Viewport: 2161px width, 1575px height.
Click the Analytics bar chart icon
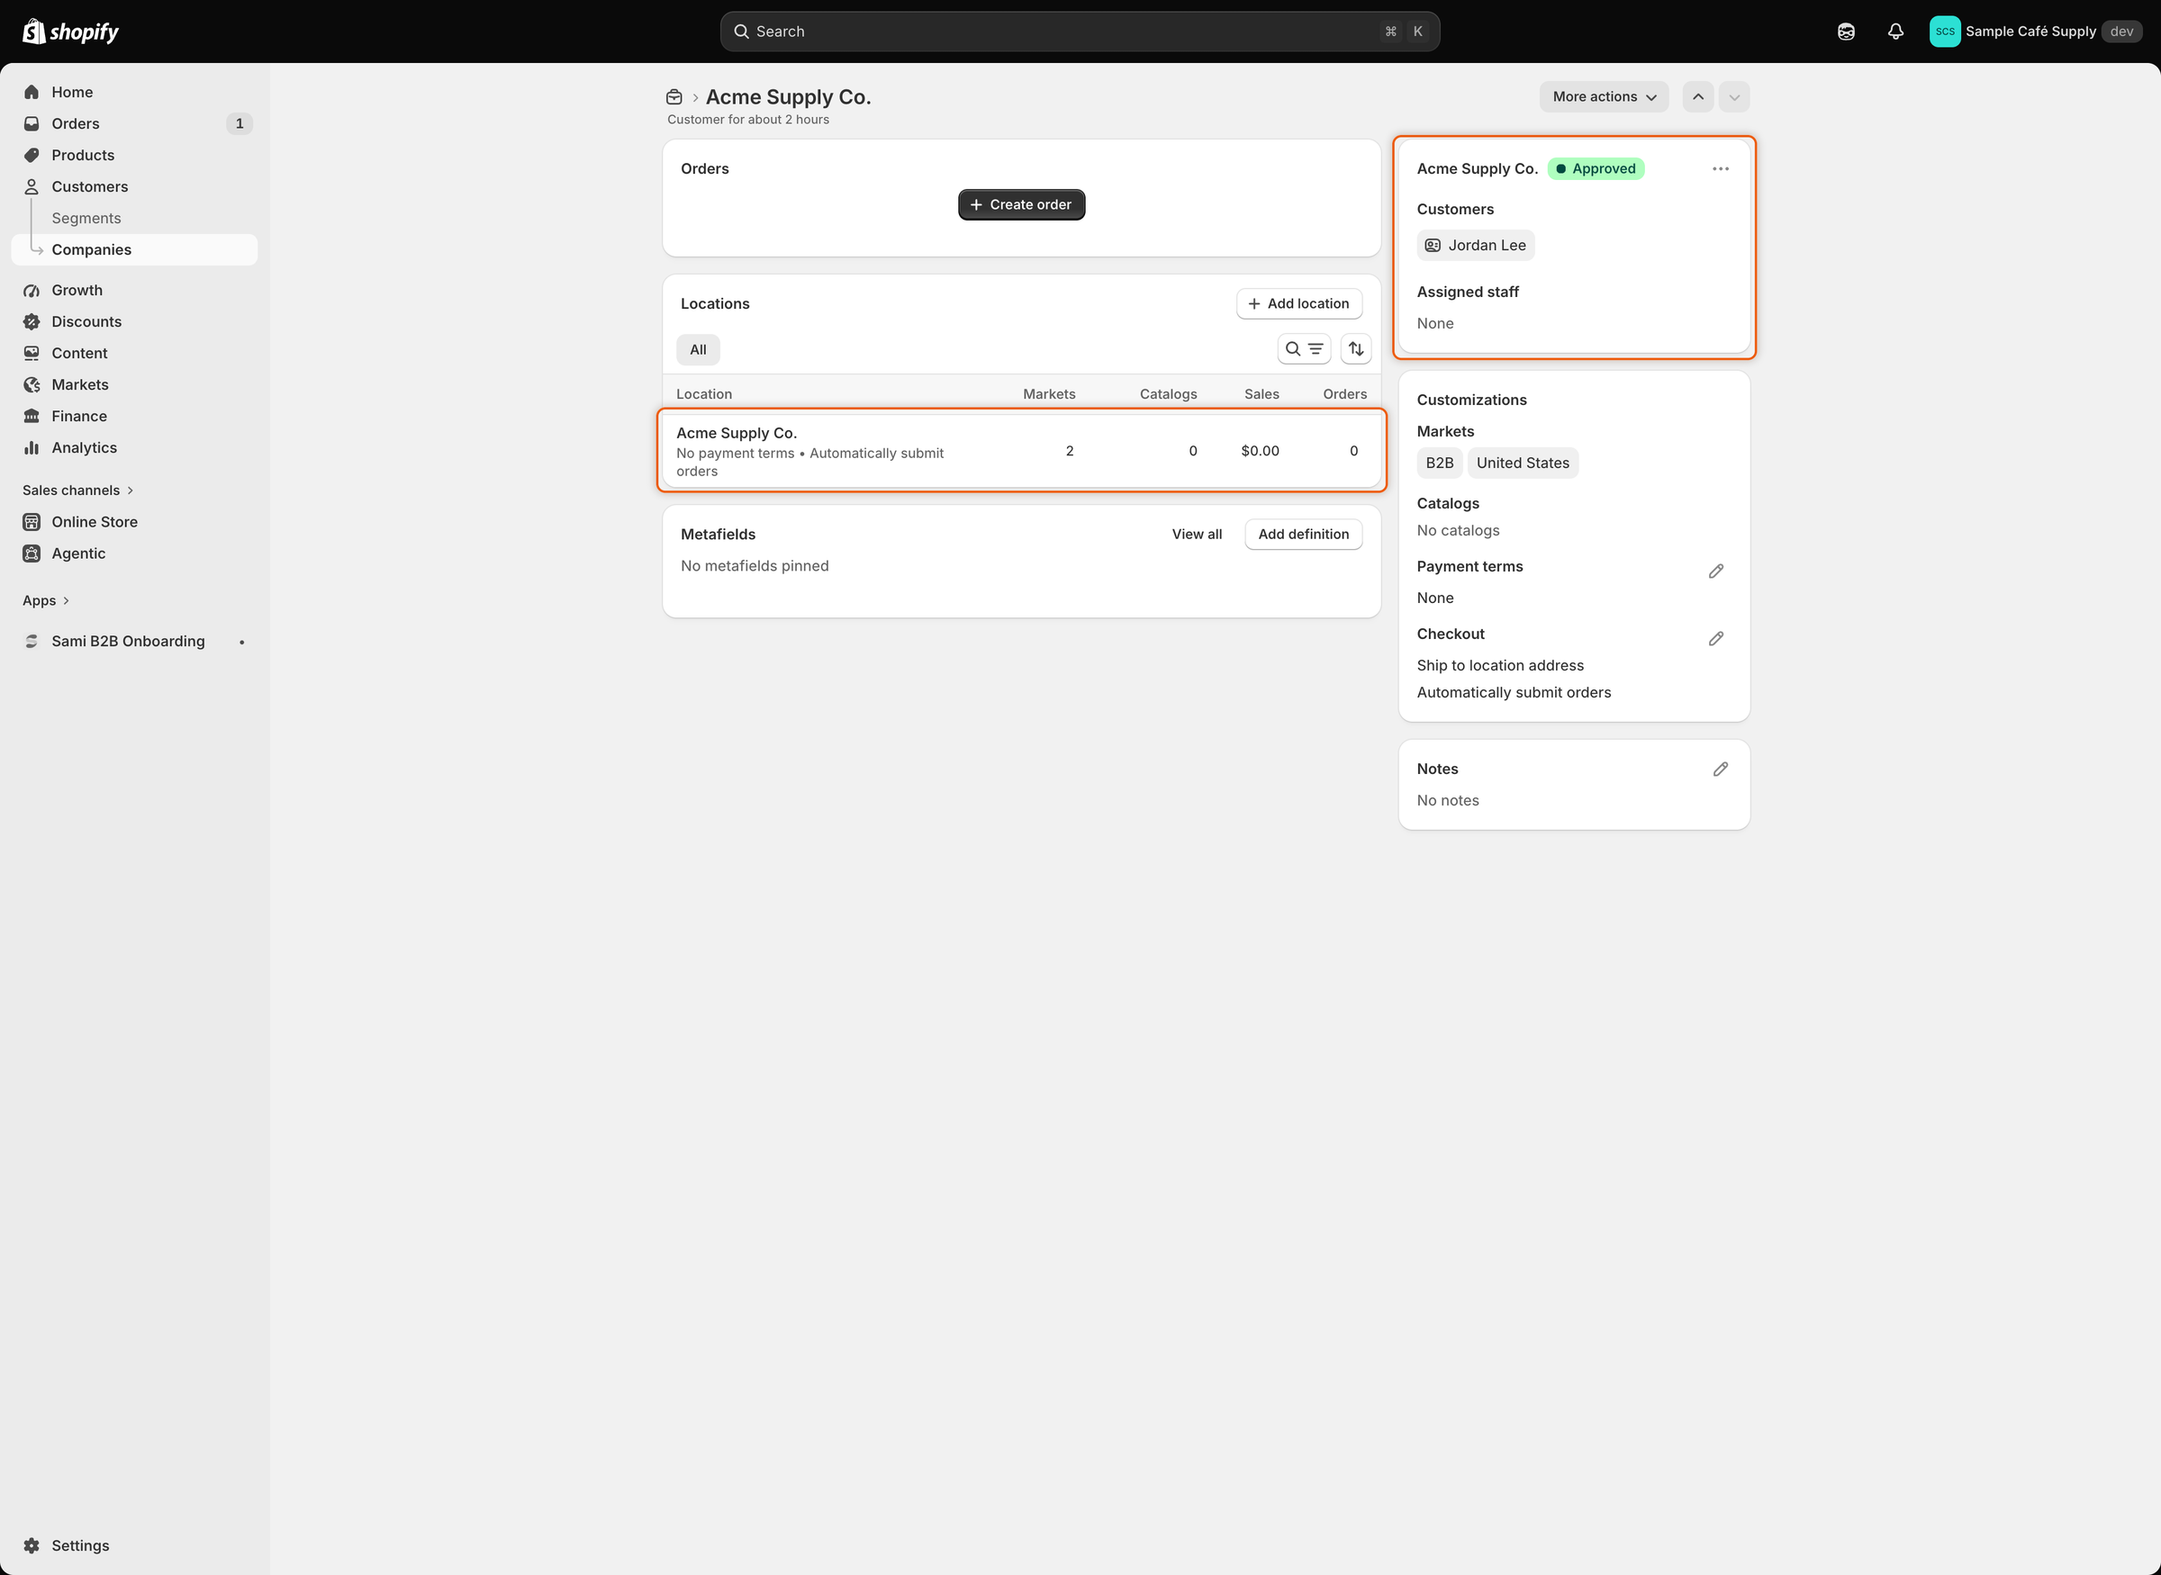click(32, 448)
